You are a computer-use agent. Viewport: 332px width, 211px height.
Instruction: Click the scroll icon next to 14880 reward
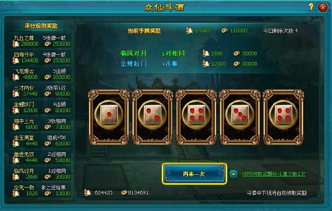tap(189, 31)
